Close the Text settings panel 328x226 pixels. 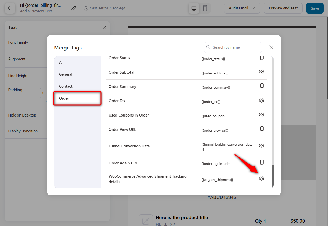pos(104,28)
